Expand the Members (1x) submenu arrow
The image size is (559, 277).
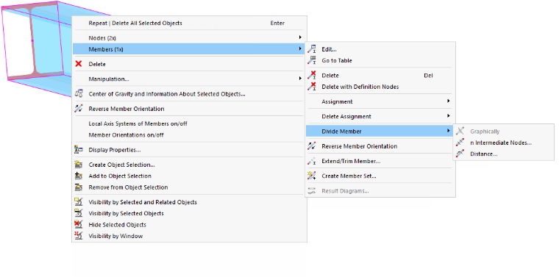pyautogui.click(x=301, y=48)
